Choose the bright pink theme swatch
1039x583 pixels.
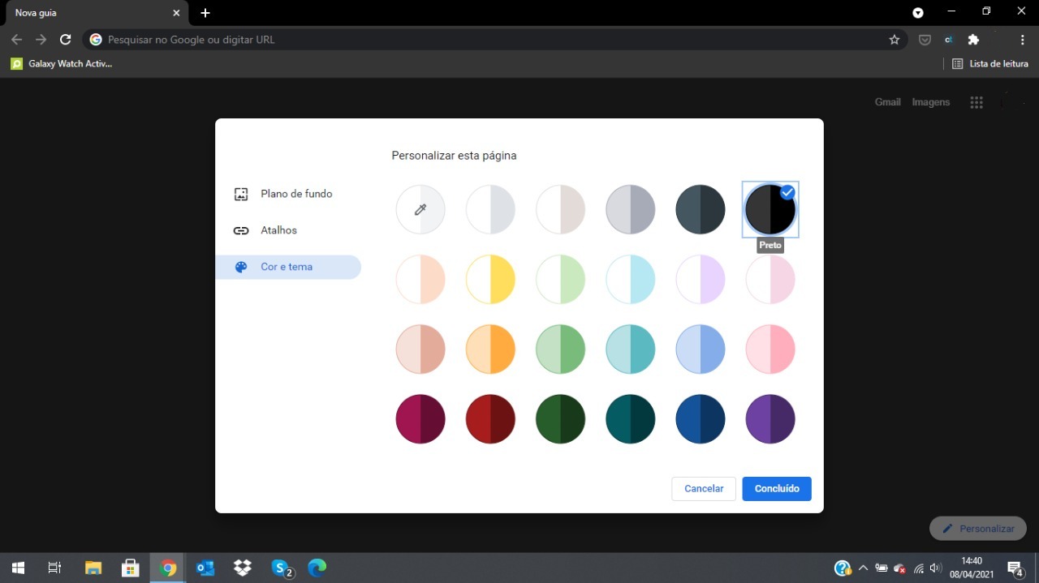point(770,349)
